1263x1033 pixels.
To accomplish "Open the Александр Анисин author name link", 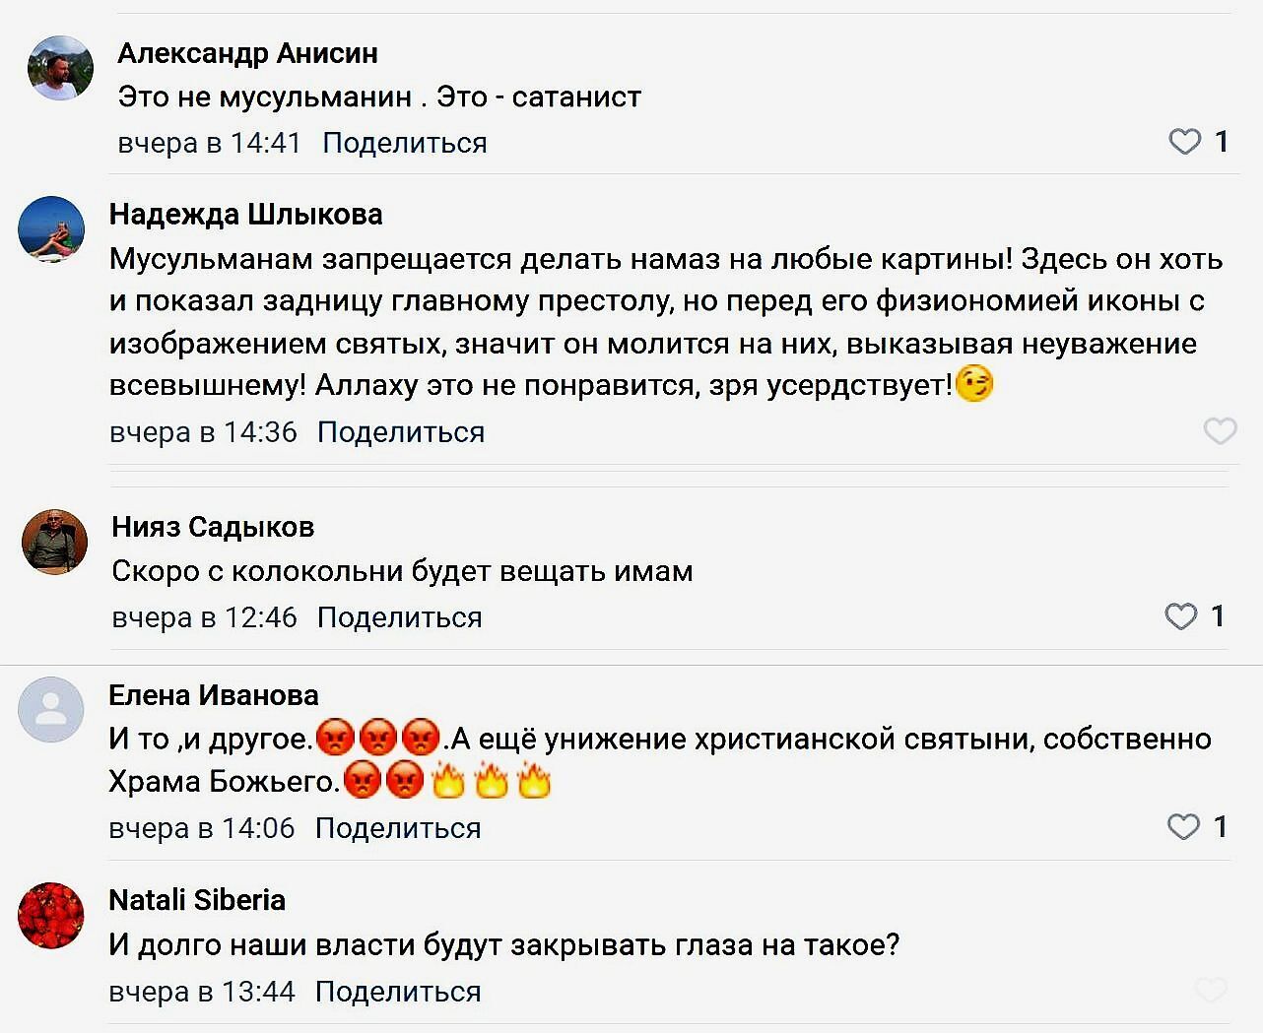I will point(247,53).
